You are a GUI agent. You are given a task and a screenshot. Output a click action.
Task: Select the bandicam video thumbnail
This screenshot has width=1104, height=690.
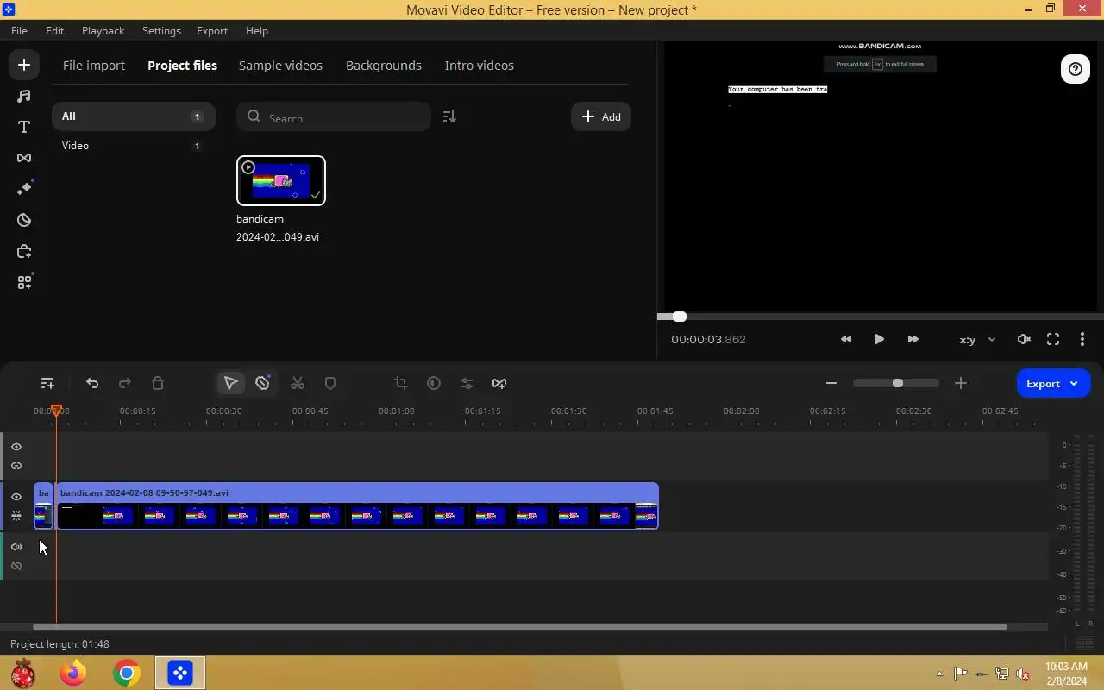pyautogui.click(x=281, y=180)
